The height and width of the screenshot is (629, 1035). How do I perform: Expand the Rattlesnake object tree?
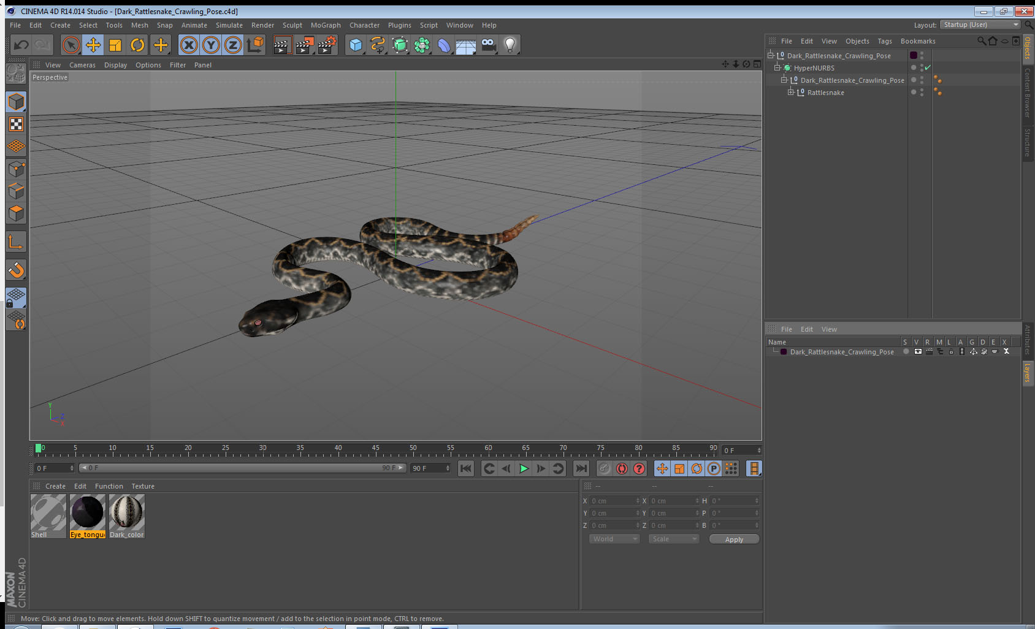click(x=791, y=92)
